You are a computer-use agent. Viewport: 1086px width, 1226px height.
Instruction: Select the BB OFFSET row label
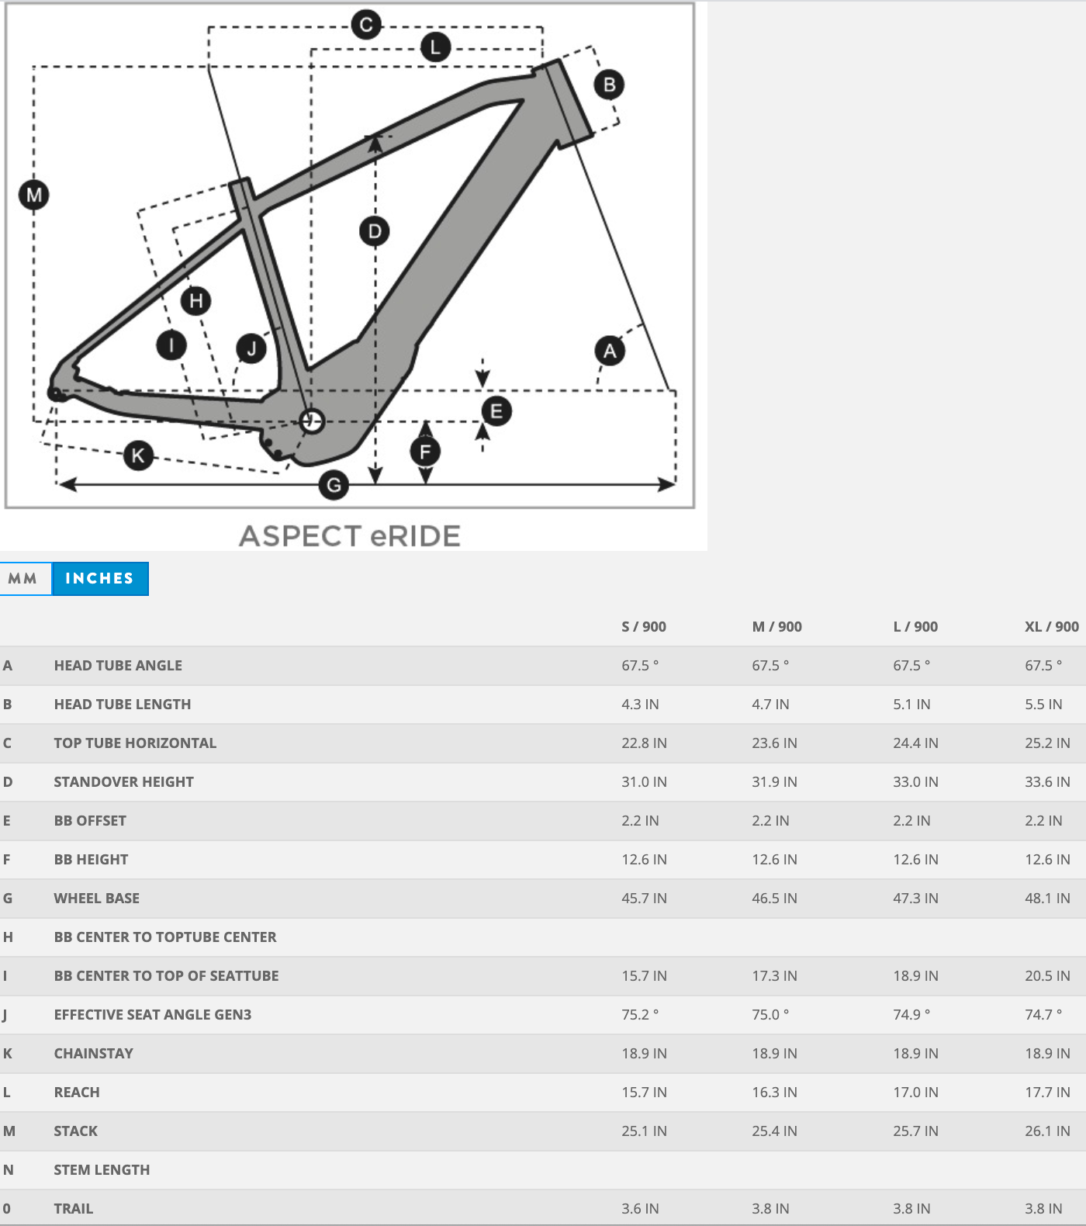click(90, 821)
